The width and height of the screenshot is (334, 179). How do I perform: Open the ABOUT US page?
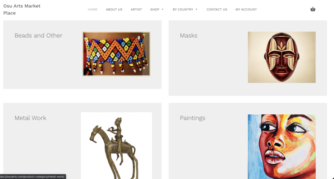tap(114, 9)
